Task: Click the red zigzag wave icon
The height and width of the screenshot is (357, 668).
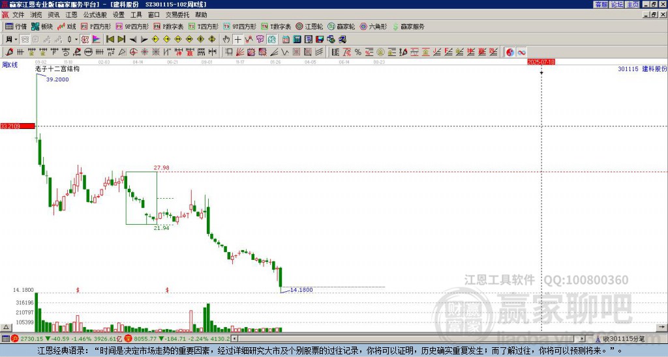Action: (249, 40)
